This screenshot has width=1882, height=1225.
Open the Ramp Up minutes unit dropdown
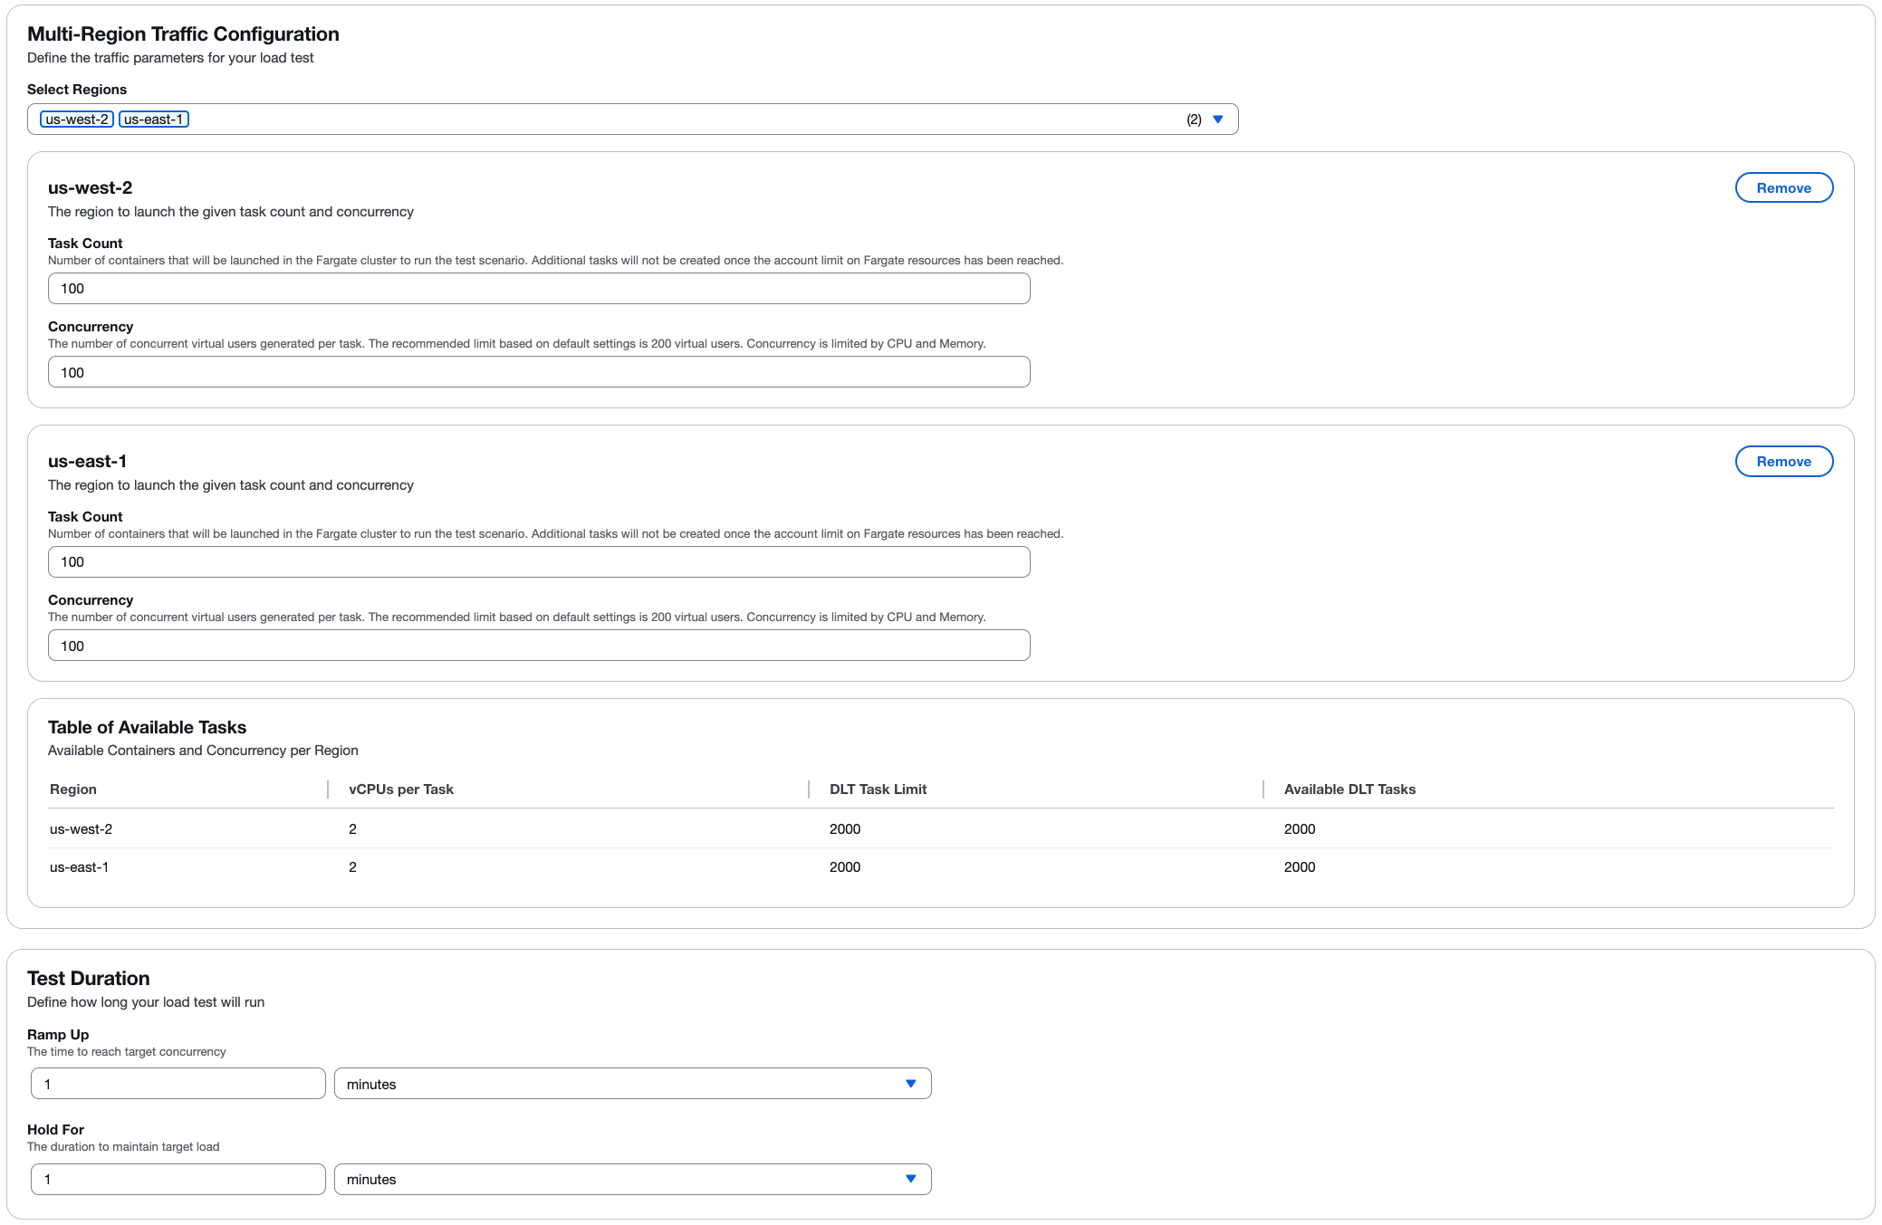[632, 1084]
